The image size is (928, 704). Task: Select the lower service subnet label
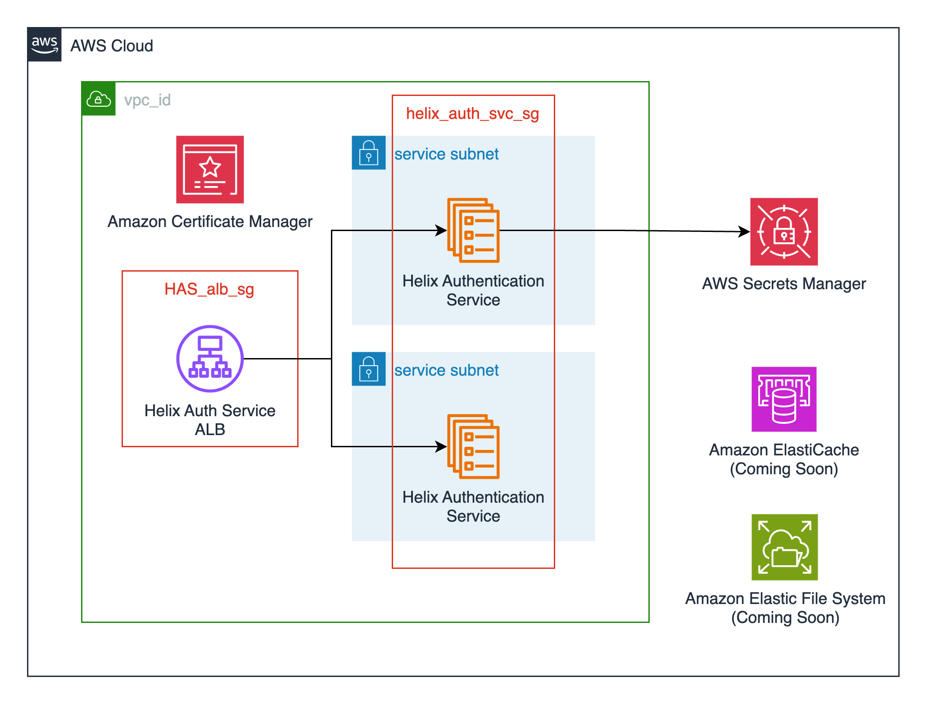(x=447, y=370)
